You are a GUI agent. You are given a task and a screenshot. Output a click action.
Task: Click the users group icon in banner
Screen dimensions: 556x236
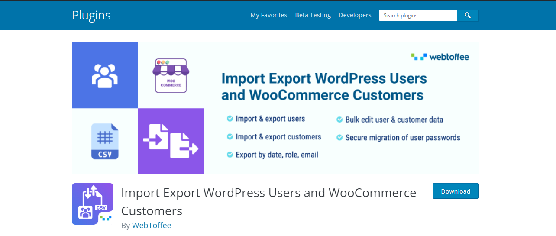[105, 76]
